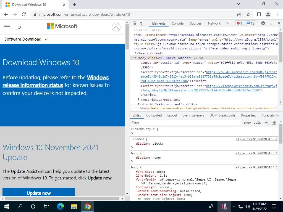The width and height of the screenshot is (283, 212).
Task: Switch to the Console tab
Action: (x=178, y=23)
